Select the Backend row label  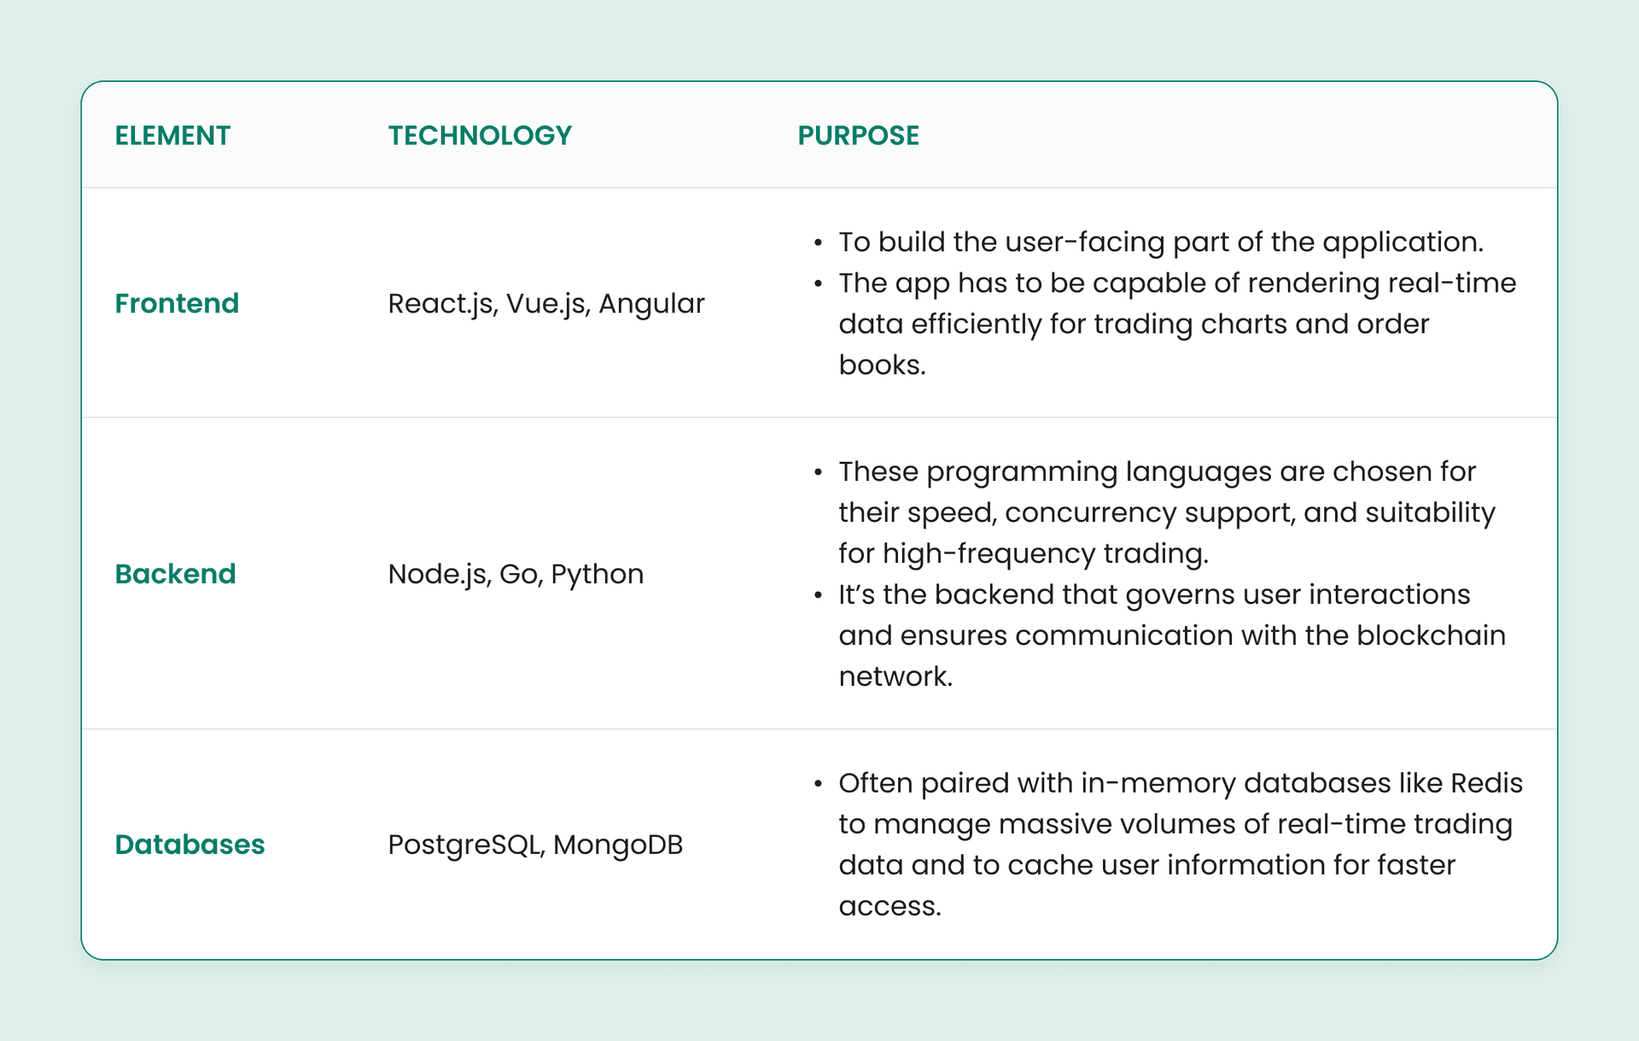[x=175, y=574]
